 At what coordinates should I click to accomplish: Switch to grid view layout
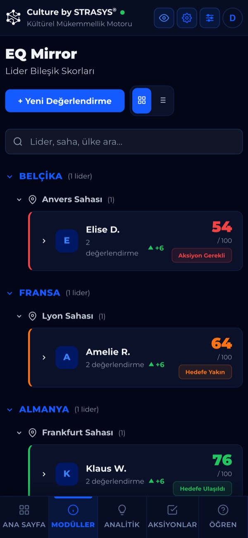(142, 100)
